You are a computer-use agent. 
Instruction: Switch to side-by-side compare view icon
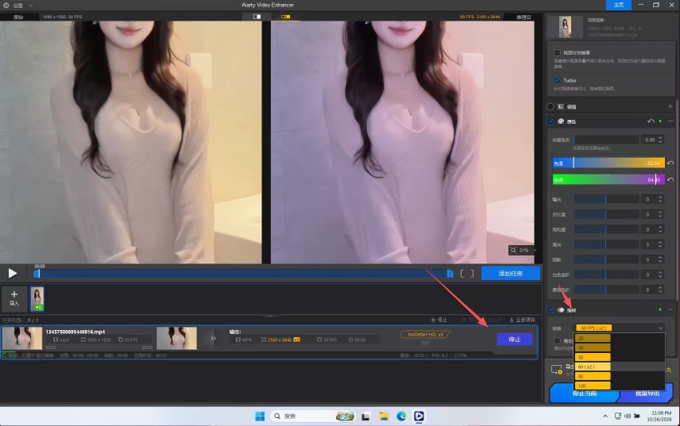coord(285,17)
